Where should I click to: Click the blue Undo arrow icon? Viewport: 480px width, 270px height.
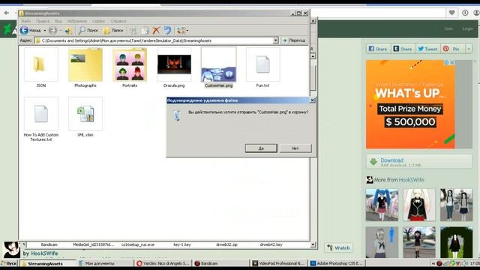point(167,30)
